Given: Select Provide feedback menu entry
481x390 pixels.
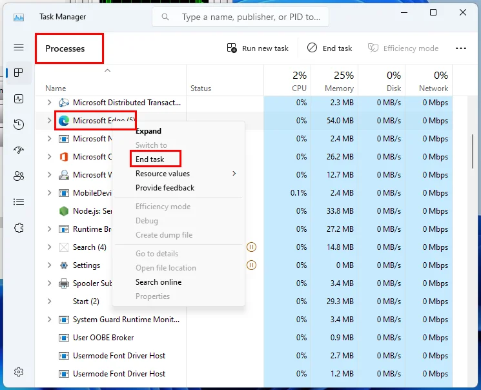Looking at the screenshot, I should click(x=179, y=188).
